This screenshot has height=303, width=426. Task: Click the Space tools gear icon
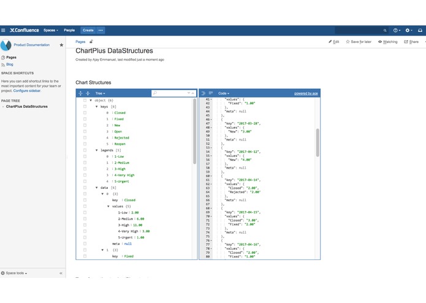(x=2, y=273)
